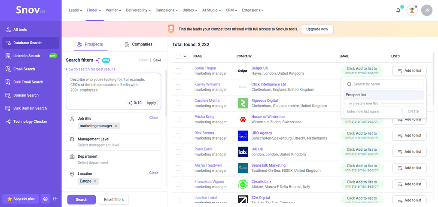438x207 pixels.
Task: Click the promo banner badge icon
Action: (171, 29)
